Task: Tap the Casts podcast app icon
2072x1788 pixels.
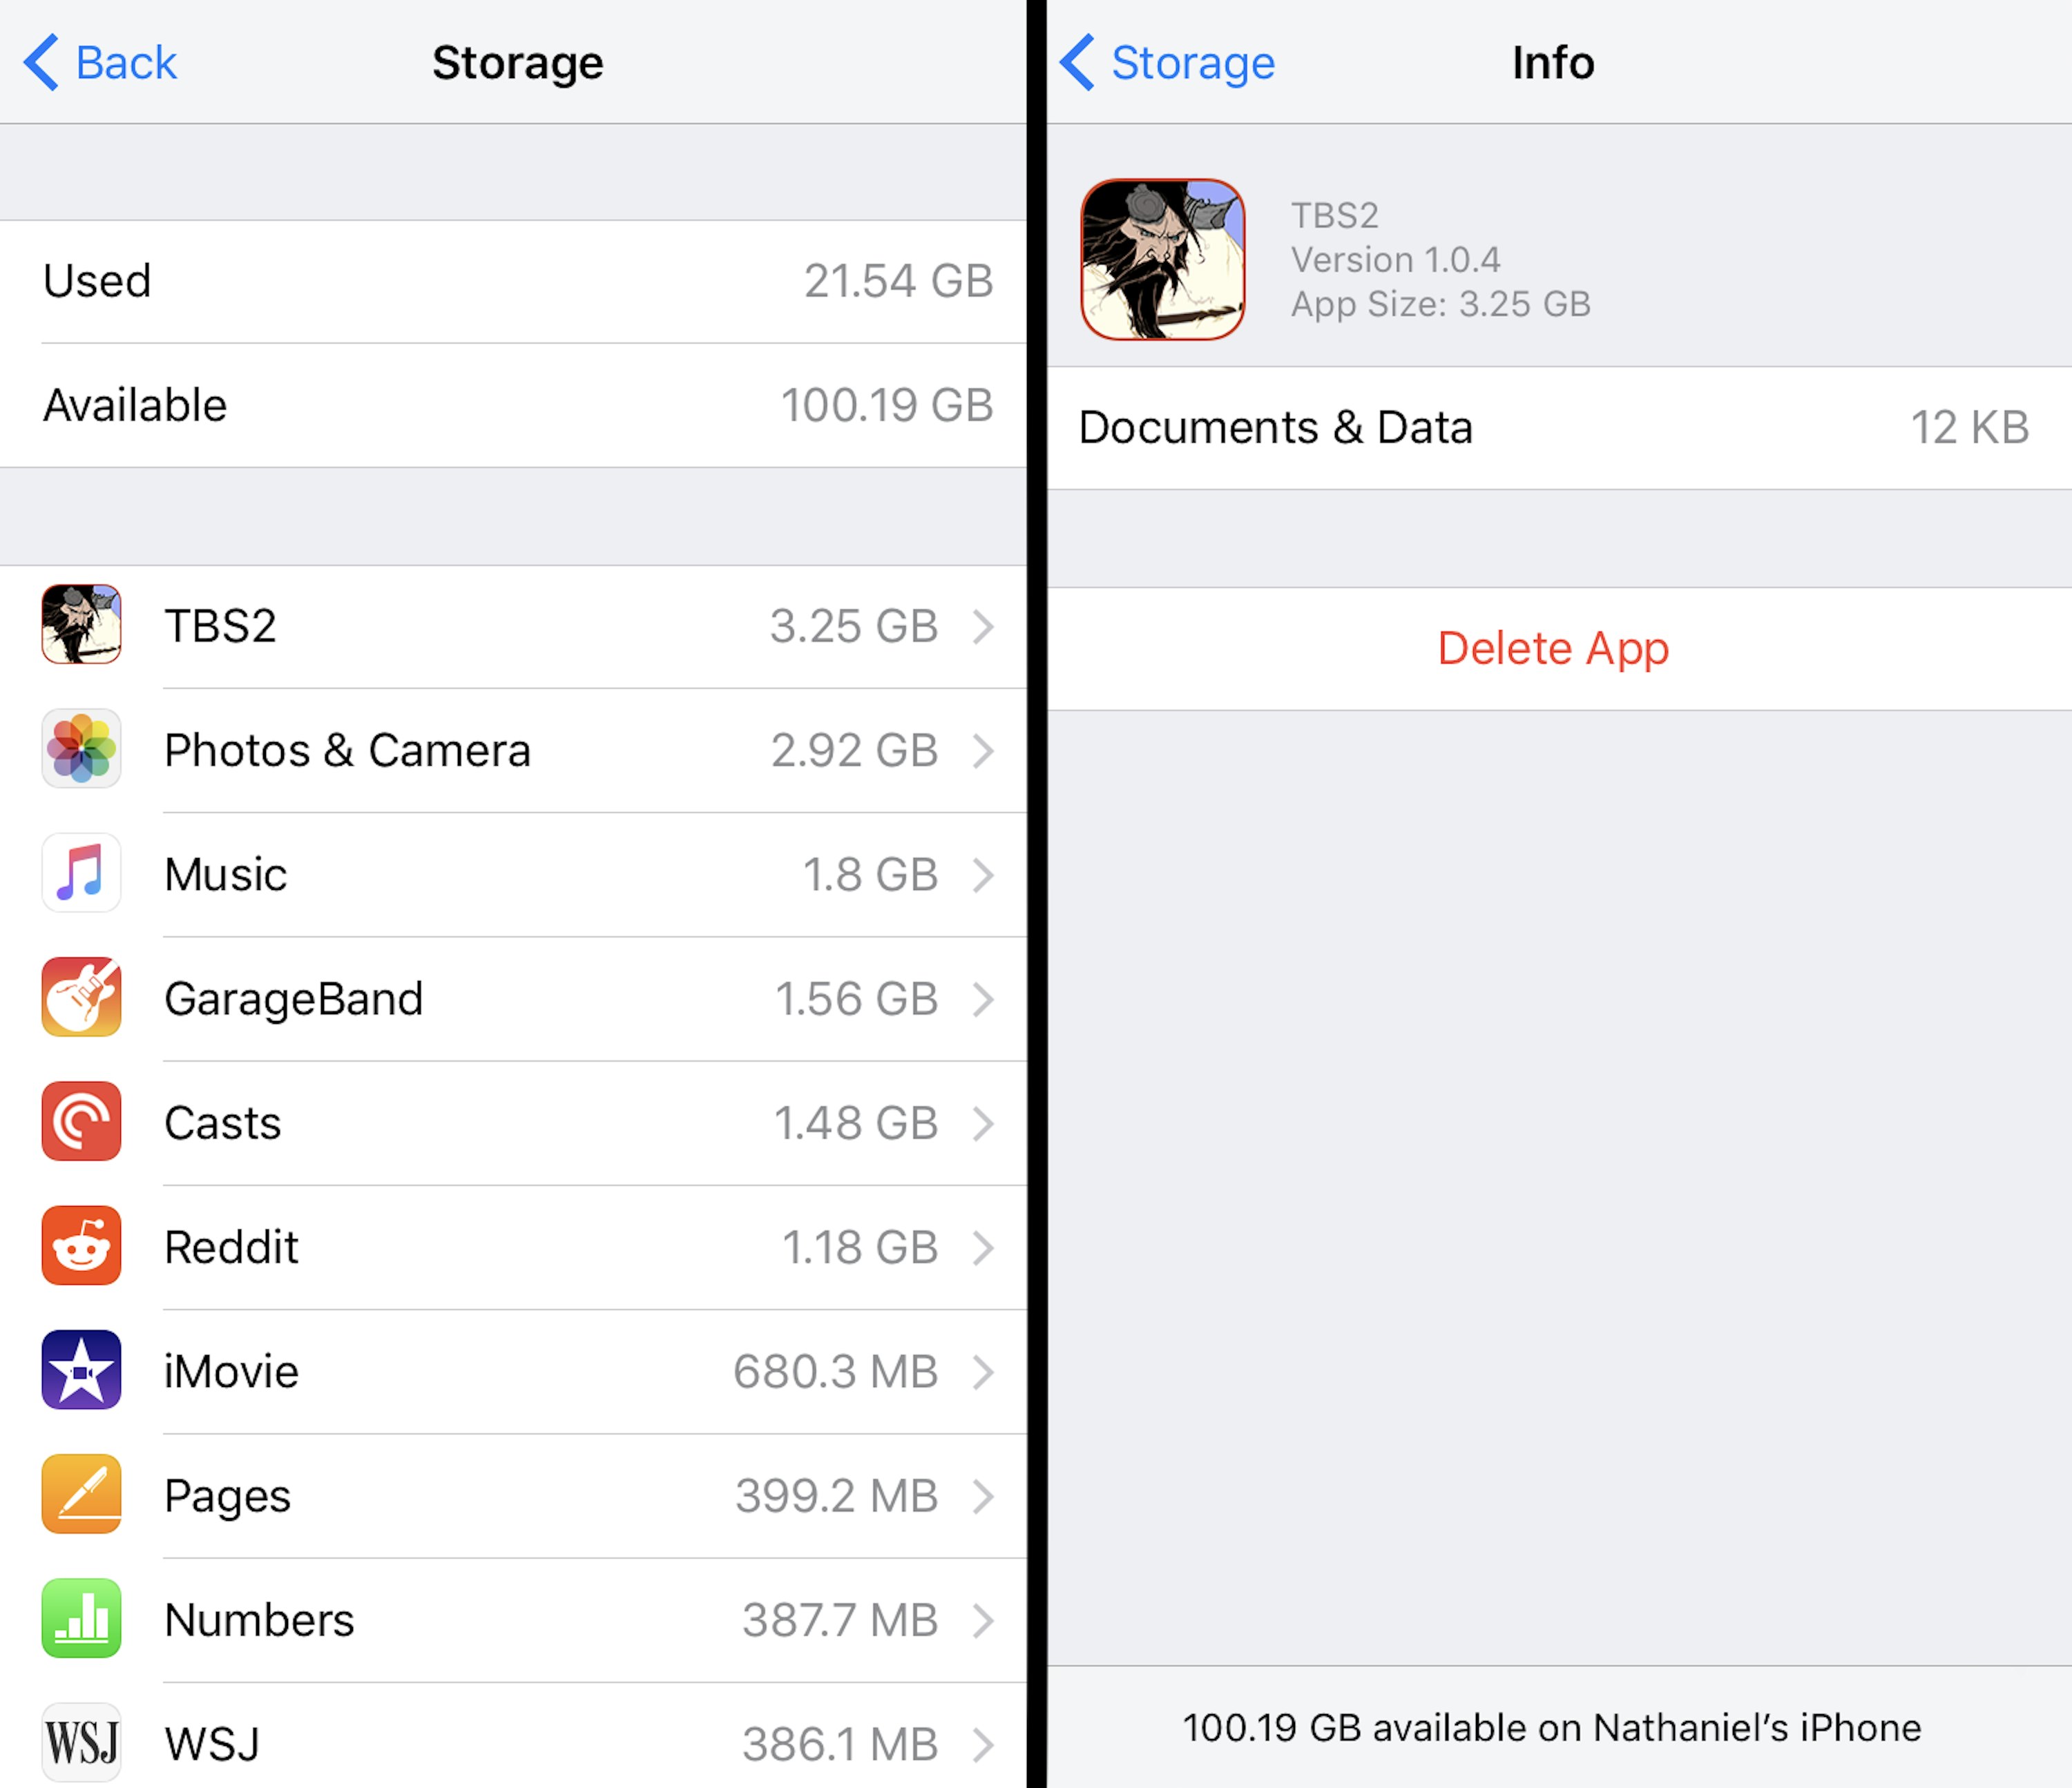Action: [x=81, y=1121]
